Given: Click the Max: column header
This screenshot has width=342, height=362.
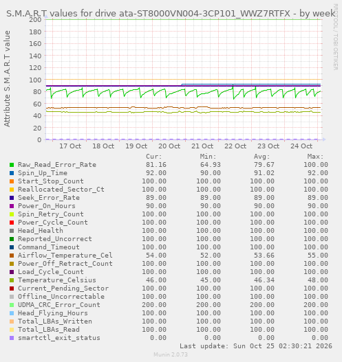Looking at the screenshot, I should [x=315, y=157].
